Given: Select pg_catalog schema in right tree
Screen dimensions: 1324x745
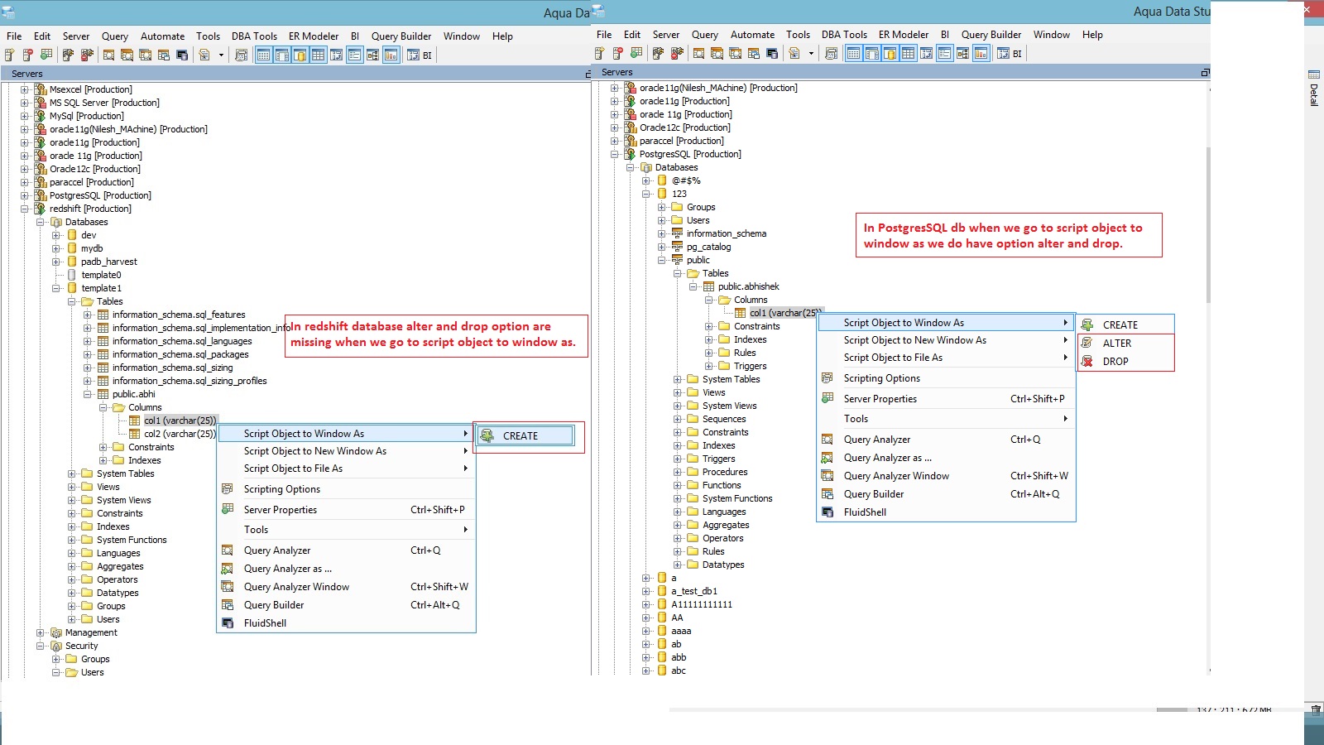Looking at the screenshot, I should coord(708,247).
